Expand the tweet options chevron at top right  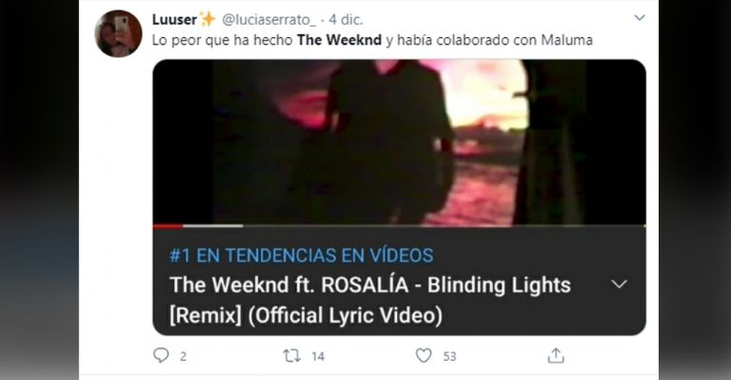(640, 18)
